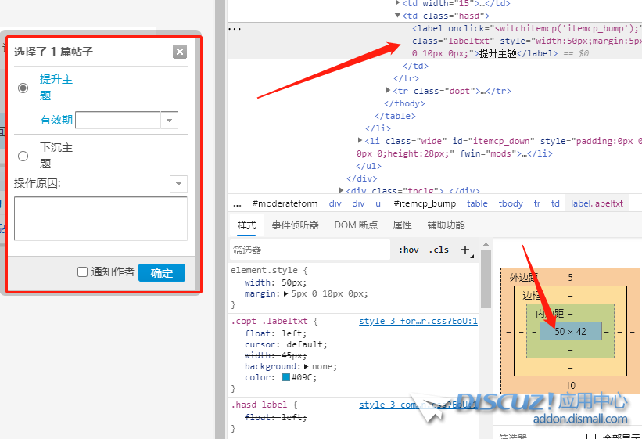Viewport: 642px width, 439px height.
Task: Open the 有效期 dropdown arrow
Action: [170, 121]
